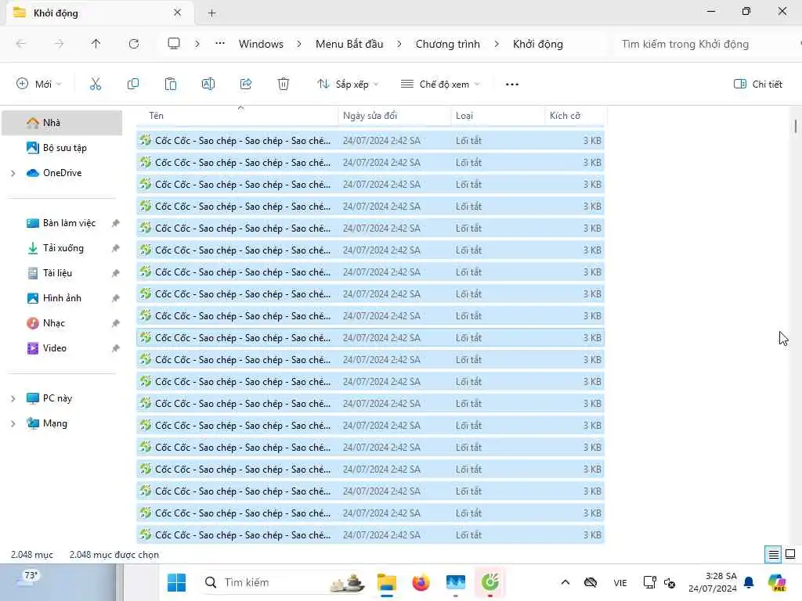
Task: Expand the address bar ellipsis breadcrumb
Action: pyautogui.click(x=220, y=44)
